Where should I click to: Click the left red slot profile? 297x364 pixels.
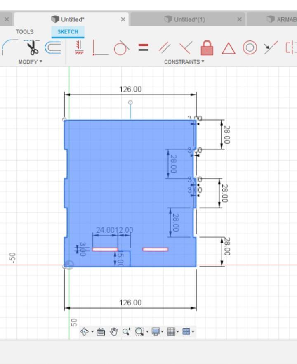[105, 249]
